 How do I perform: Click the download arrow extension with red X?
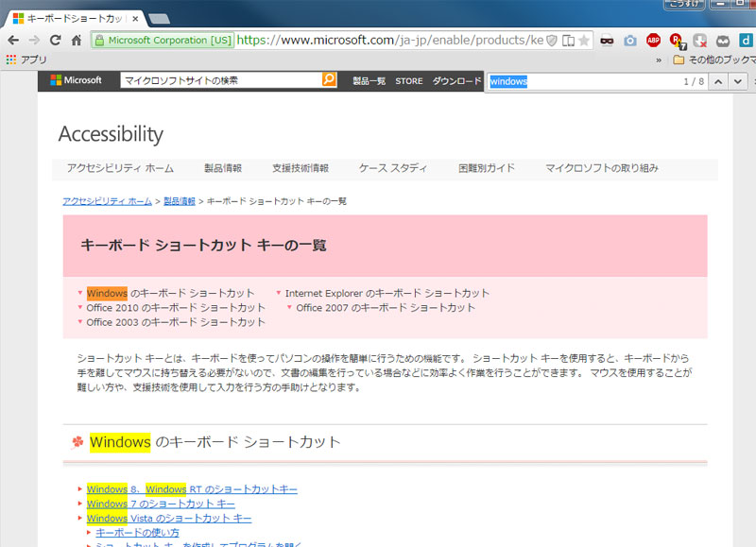(x=700, y=41)
